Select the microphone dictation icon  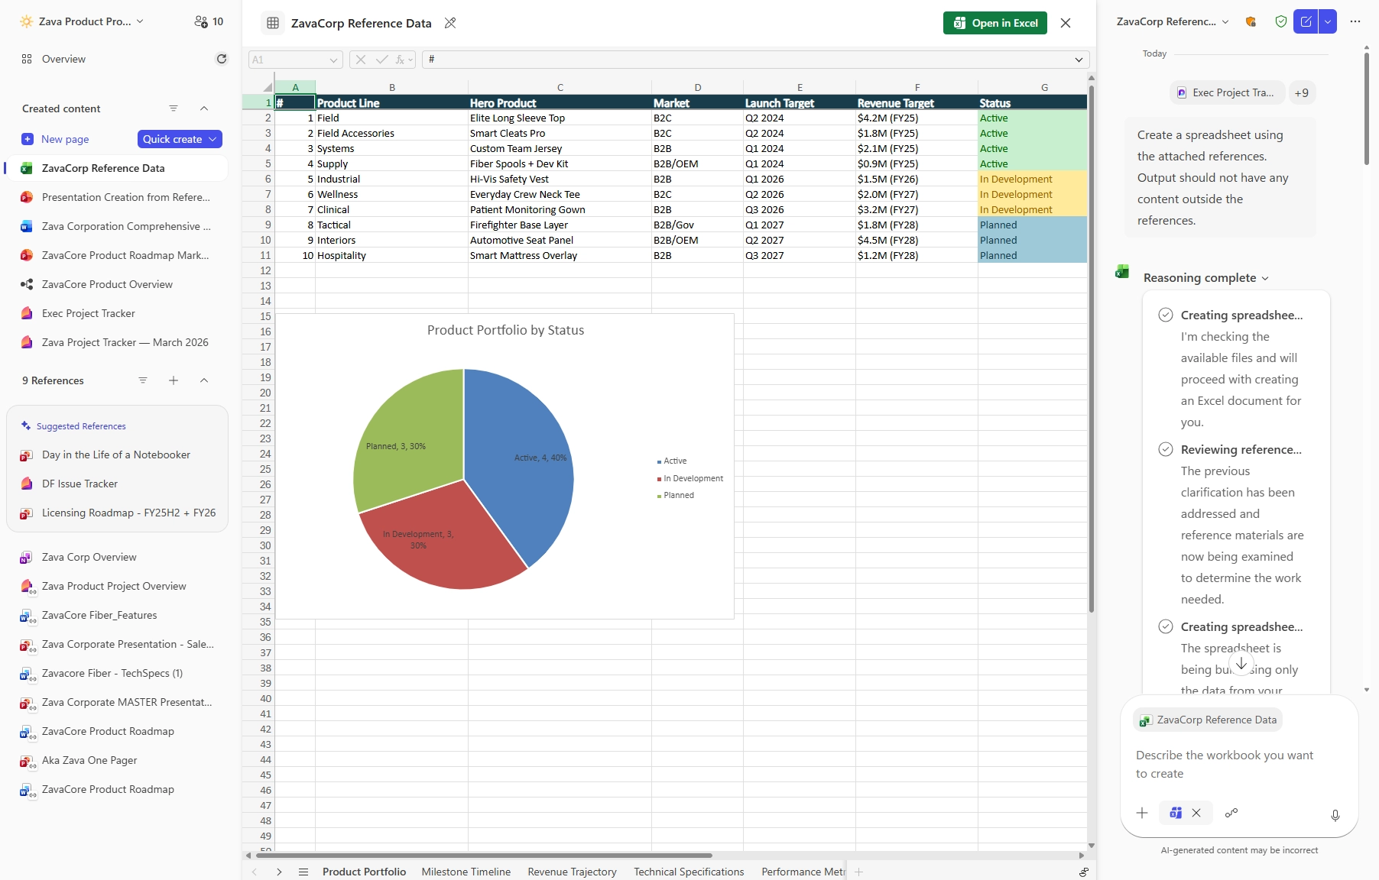[1335, 816]
